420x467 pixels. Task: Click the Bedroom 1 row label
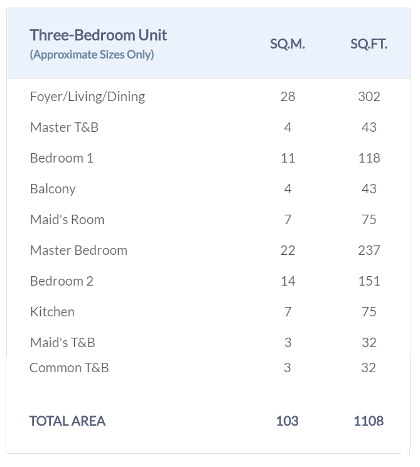(62, 158)
